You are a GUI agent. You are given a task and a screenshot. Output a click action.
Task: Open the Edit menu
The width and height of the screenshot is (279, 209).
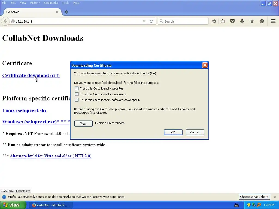(13, 3)
